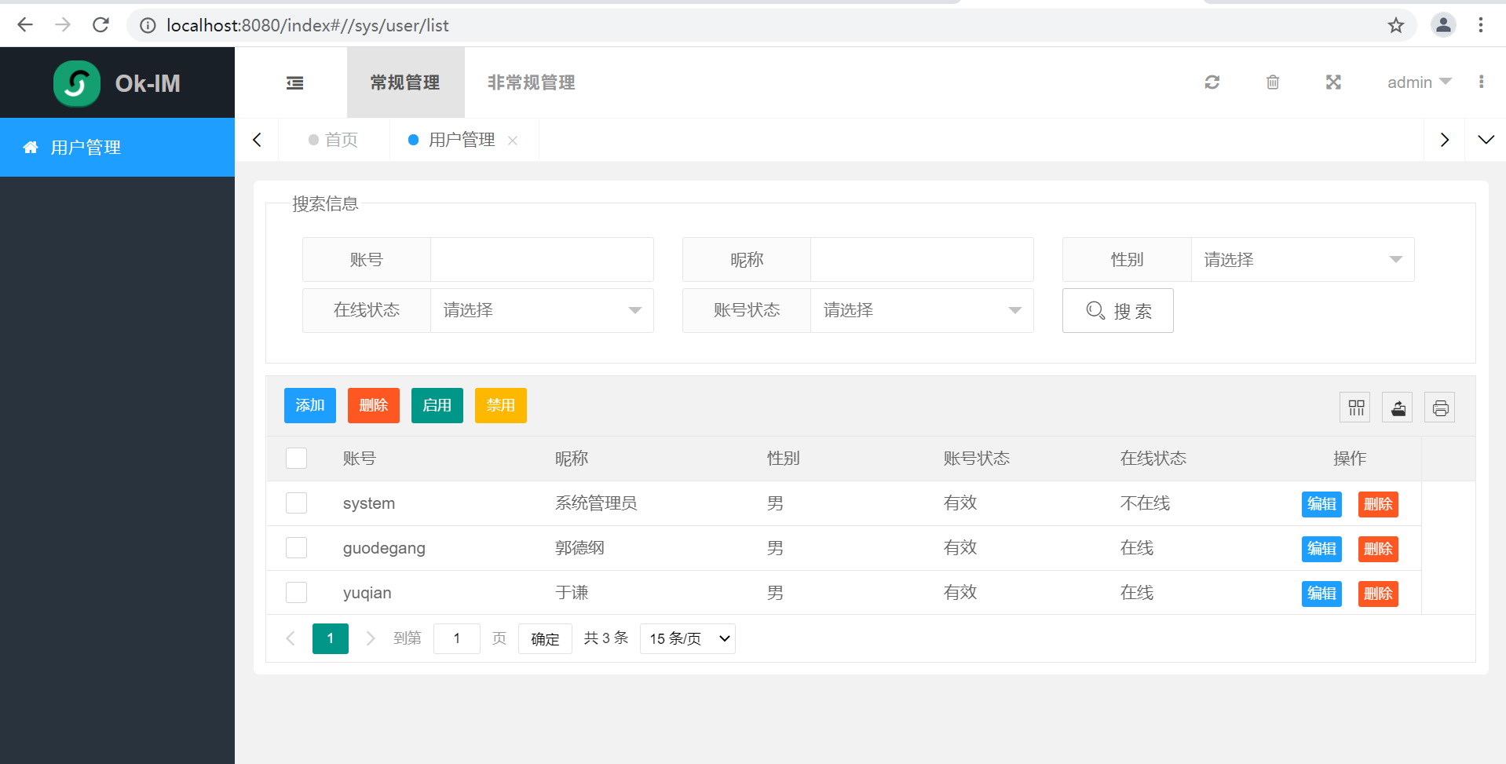The image size is (1506, 764).
Task: Bookmark this page with the star
Action: [1395, 25]
